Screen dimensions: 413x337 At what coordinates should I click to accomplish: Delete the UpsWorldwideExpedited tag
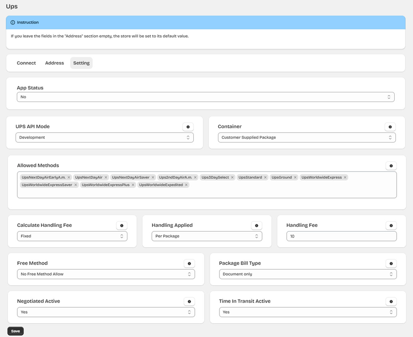click(186, 185)
